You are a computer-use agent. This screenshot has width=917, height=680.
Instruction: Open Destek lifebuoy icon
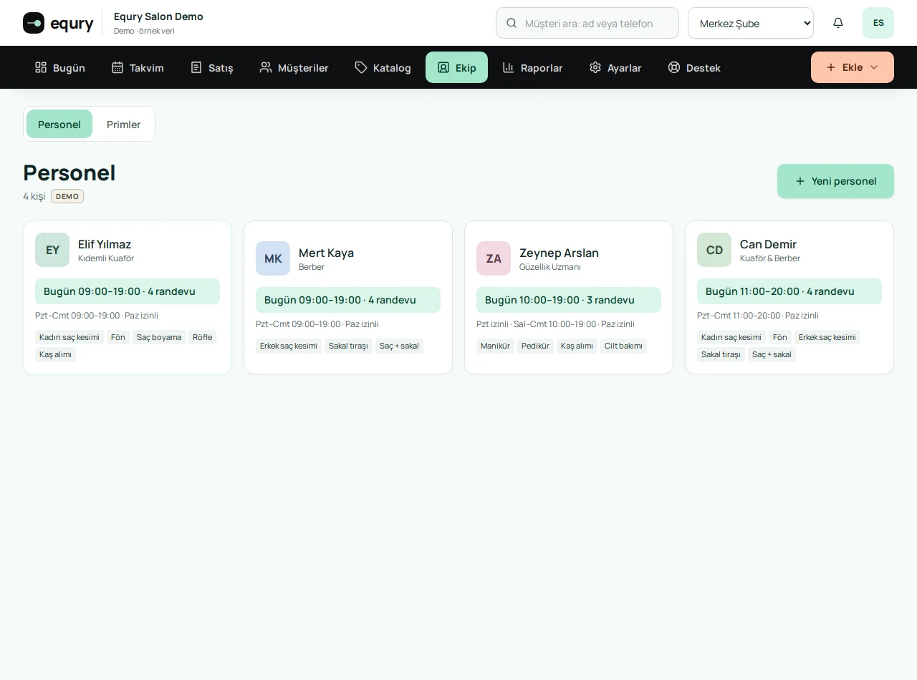pyautogui.click(x=674, y=67)
